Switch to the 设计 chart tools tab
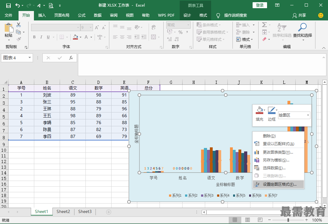Image resolution: width=328 pixels, height=224 pixels. pyautogui.click(x=187, y=15)
